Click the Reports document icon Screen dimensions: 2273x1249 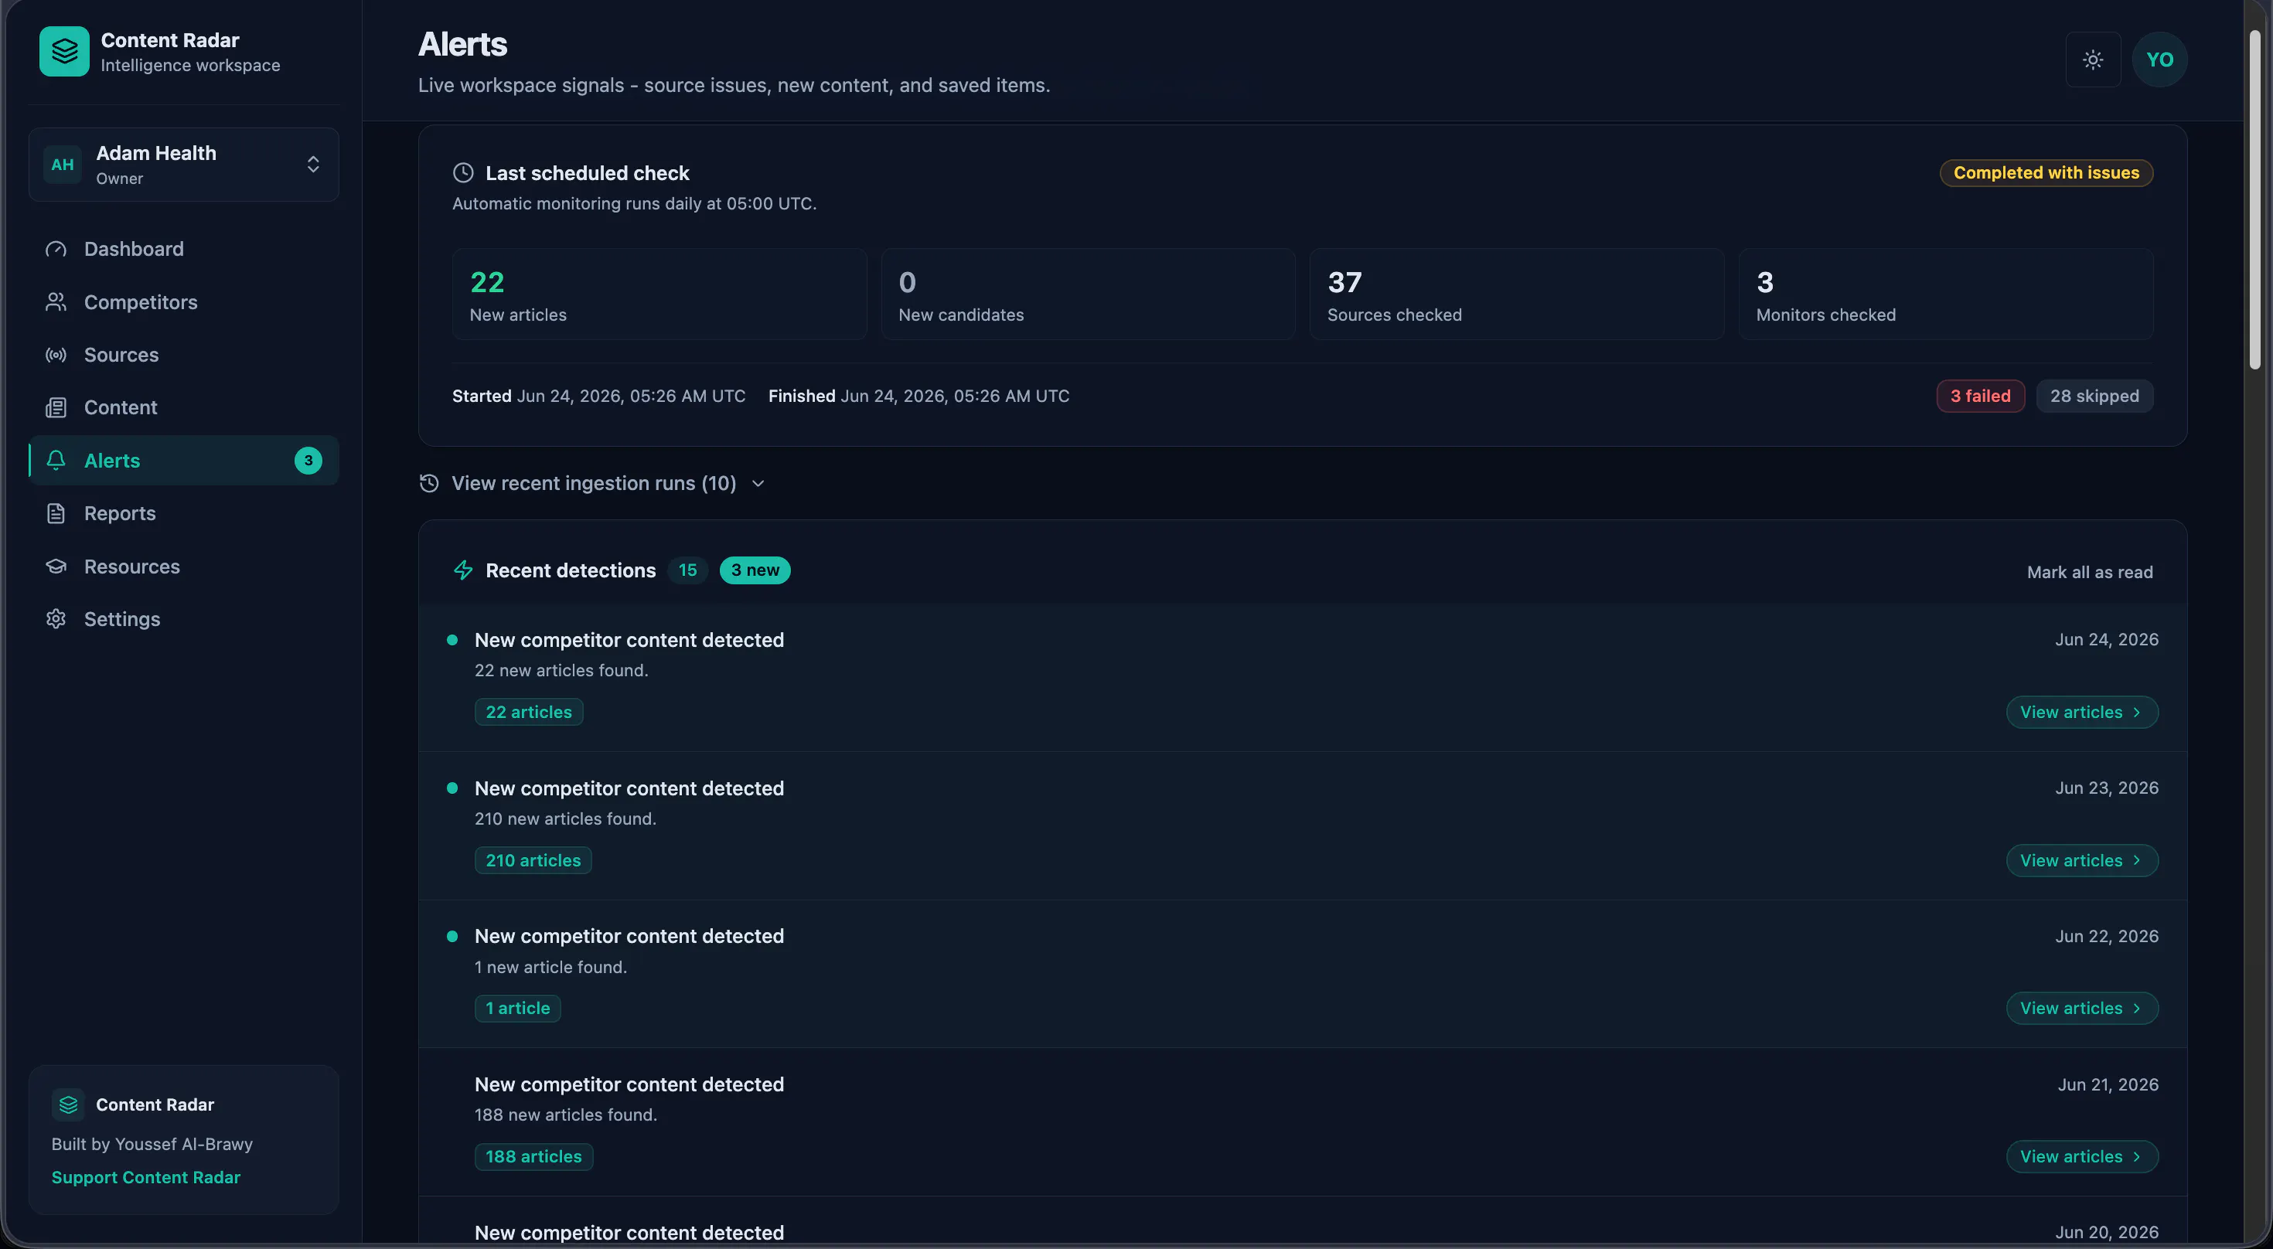(56, 513)
